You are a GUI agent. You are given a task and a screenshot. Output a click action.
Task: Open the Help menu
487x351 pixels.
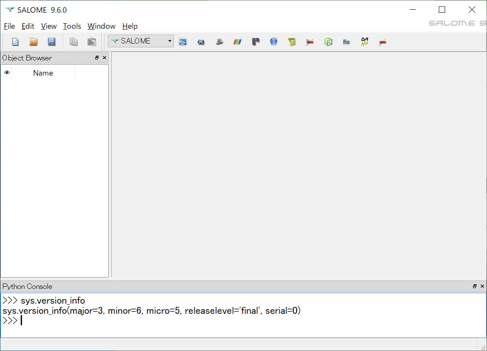click(x=130, y=26)
